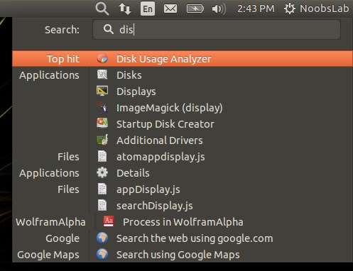Click the magnifier icon inside search field
The height and width of the screenshot is (271, 353).
coord(109,29)
